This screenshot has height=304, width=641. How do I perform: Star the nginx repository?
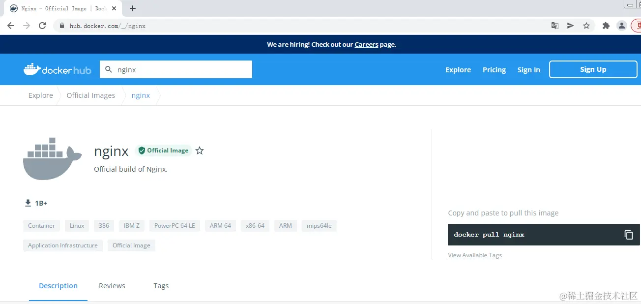pyautogui.click(x=200, y=151)
